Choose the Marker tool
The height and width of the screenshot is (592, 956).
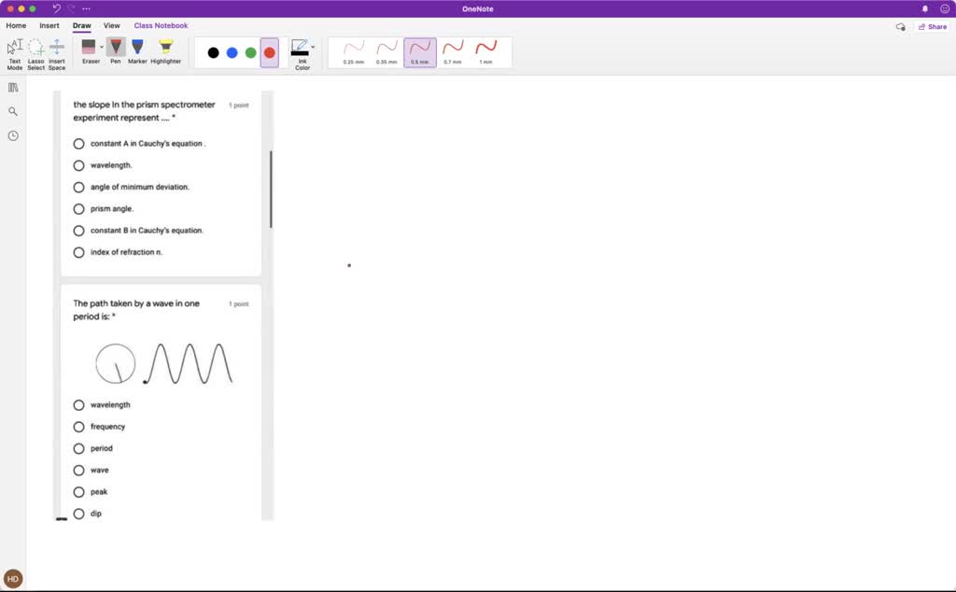coord(137,50)
